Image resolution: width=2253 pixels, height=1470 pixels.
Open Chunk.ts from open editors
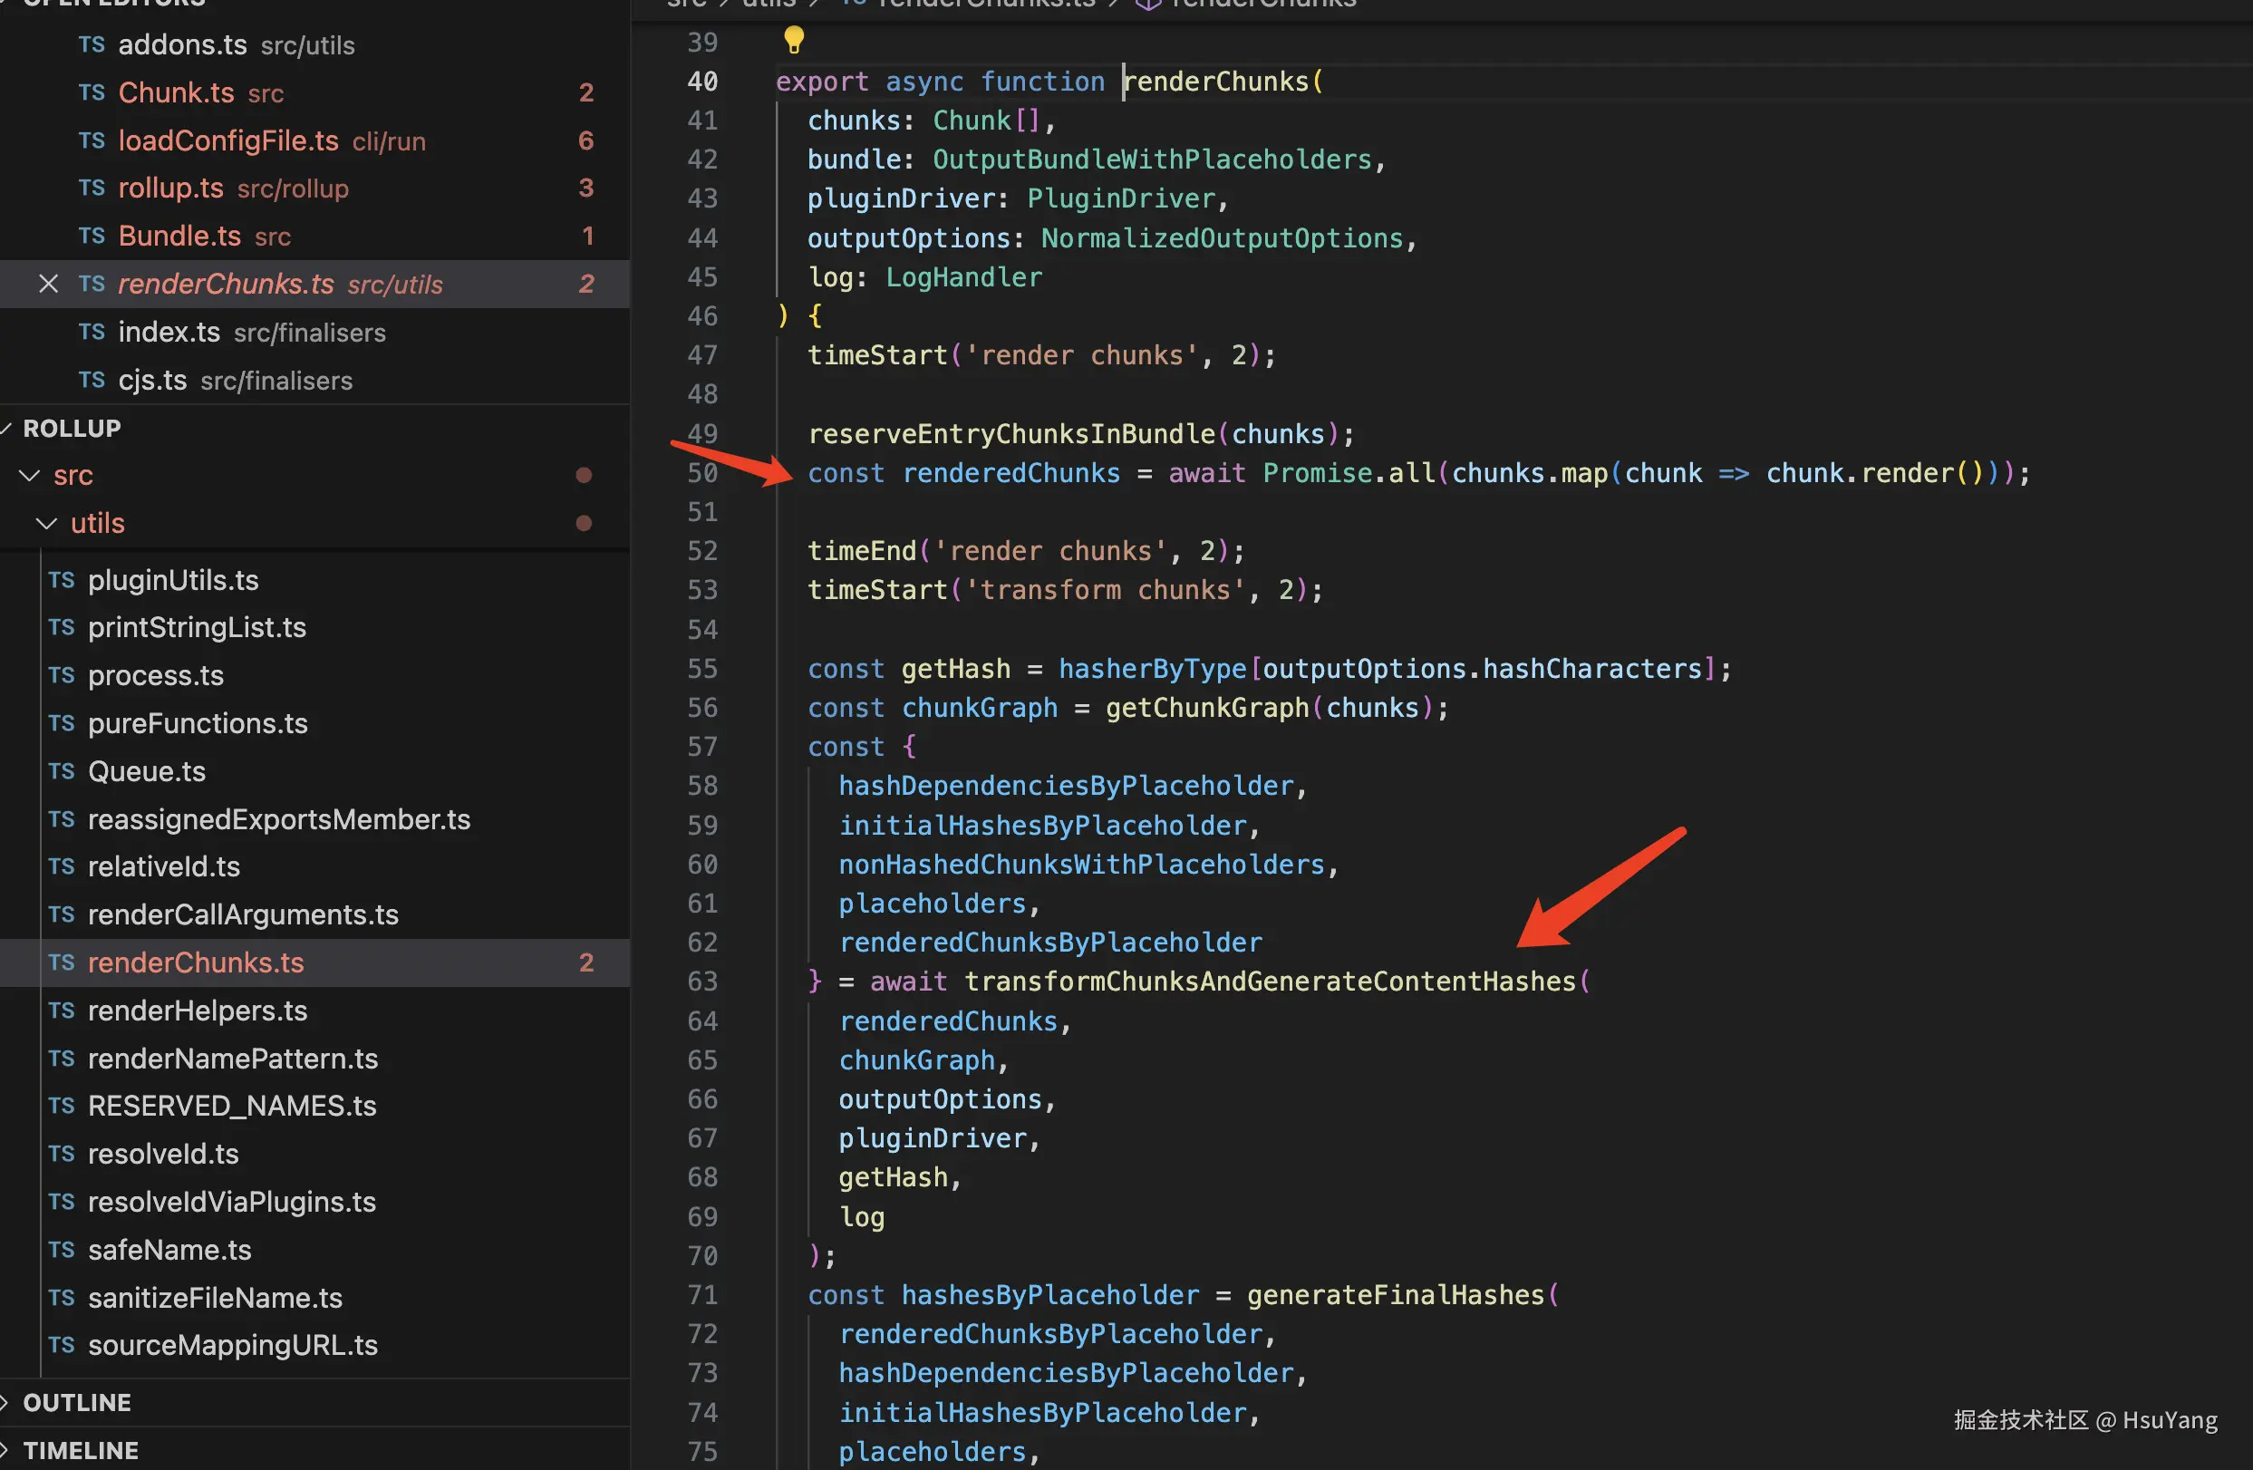(x=176, y=92)
